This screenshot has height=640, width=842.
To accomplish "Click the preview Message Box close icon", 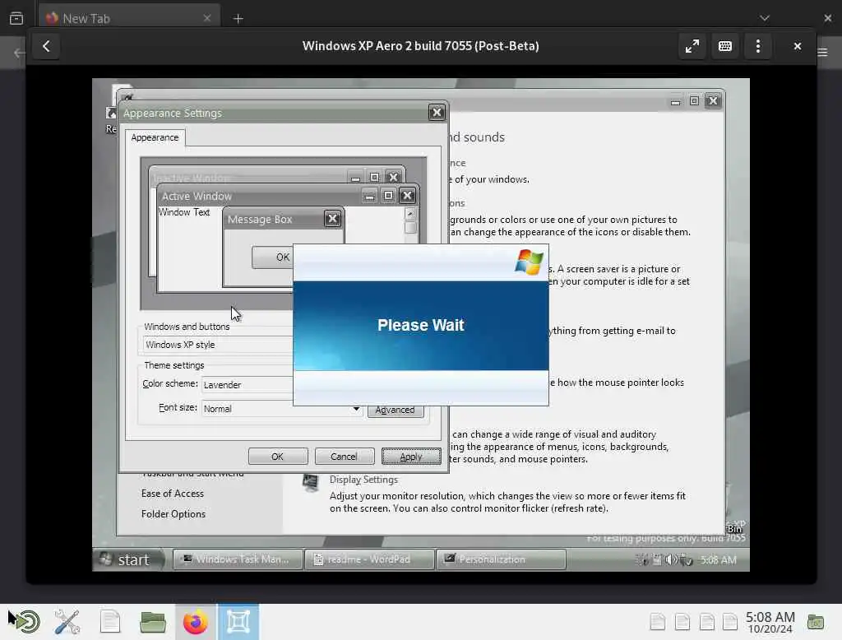I will click(x=332, y=218).
